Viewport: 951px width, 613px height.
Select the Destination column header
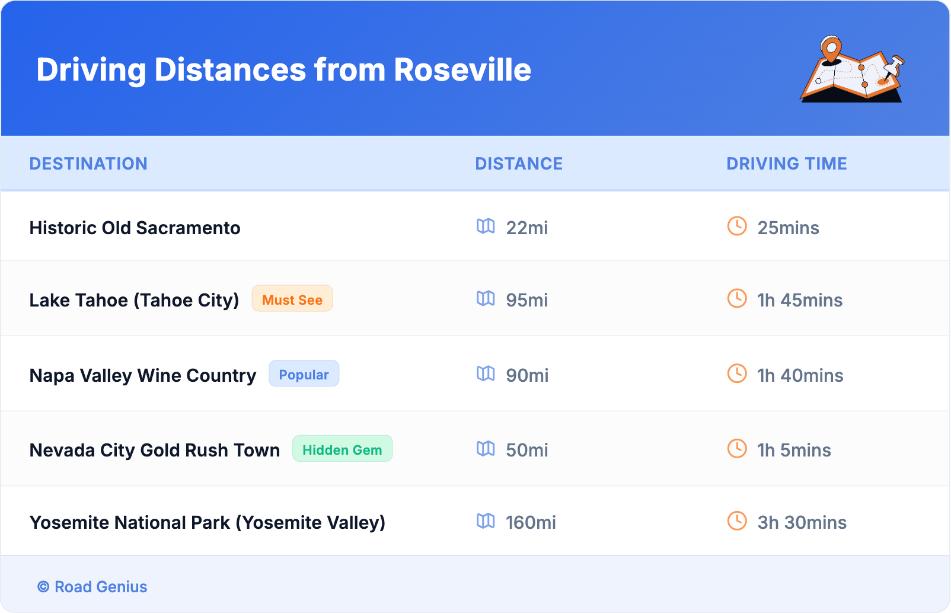tap(88, 164)
